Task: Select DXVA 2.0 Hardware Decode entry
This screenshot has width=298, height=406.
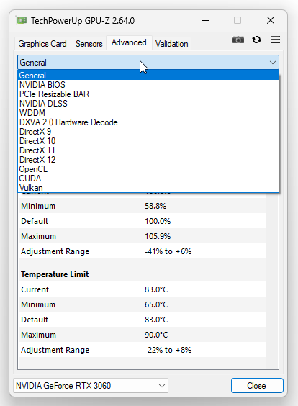Action: coord(148,122)
